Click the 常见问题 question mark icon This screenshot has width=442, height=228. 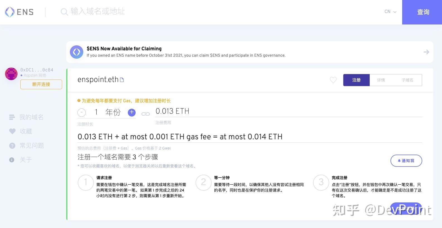[x=12, y=145]
